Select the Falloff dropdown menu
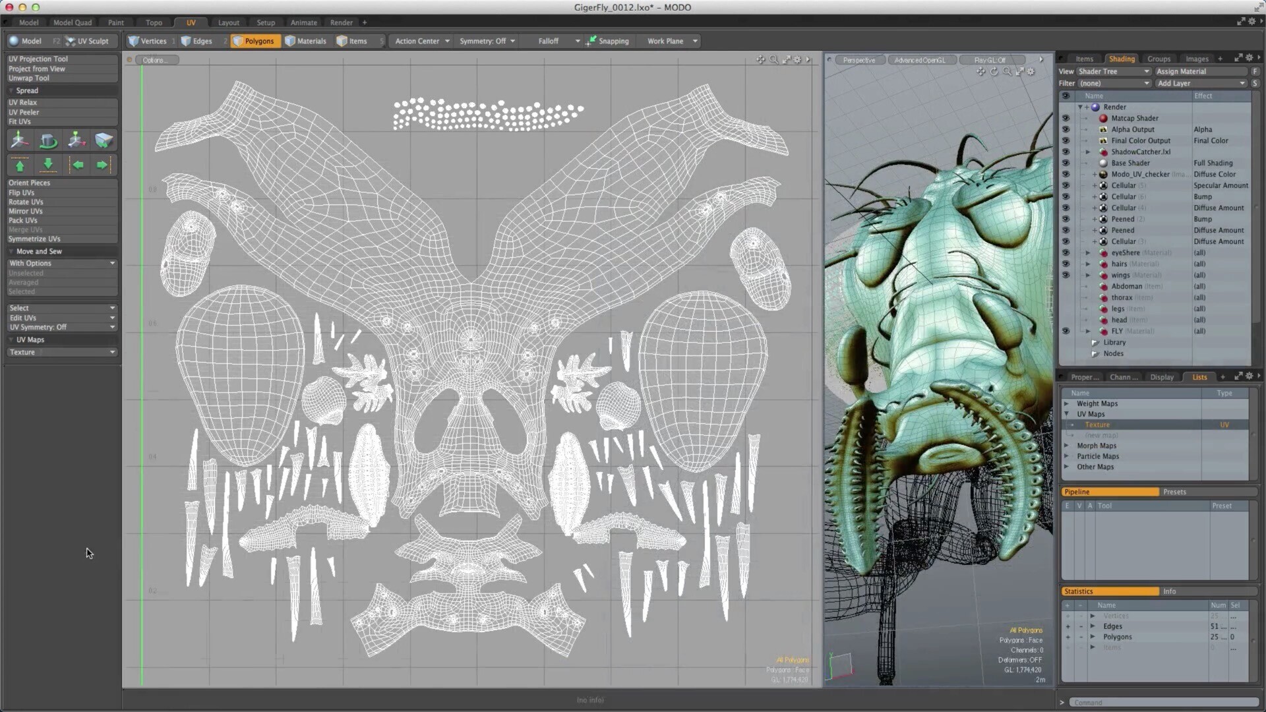Viewport: 1266px width, 712px height. [553, 41]
